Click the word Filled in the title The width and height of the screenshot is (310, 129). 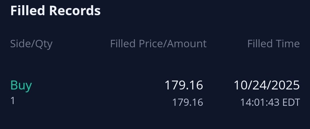point(28,11)
